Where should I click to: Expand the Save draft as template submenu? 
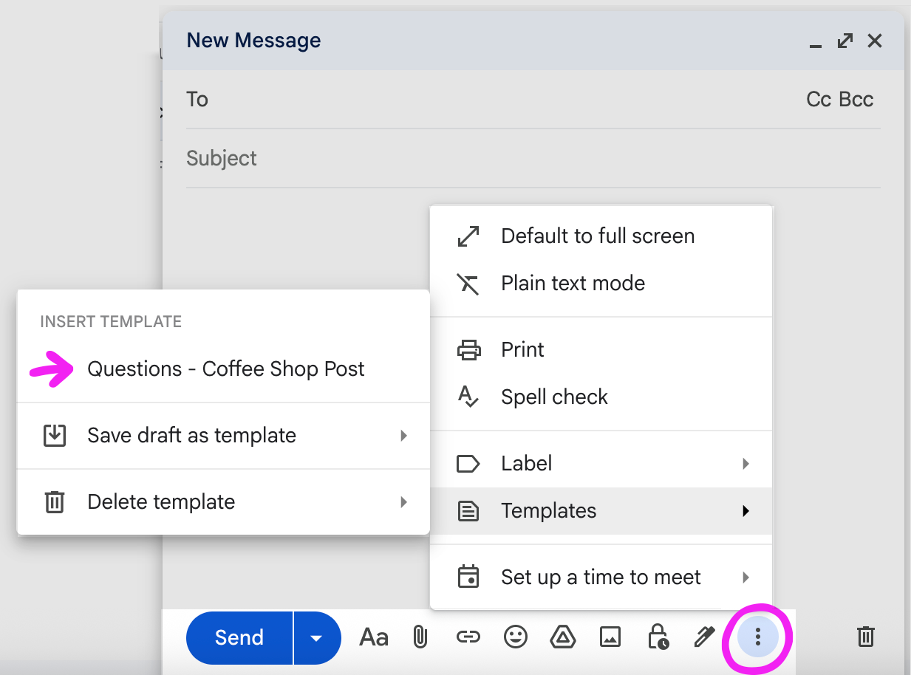coord(223,436)
